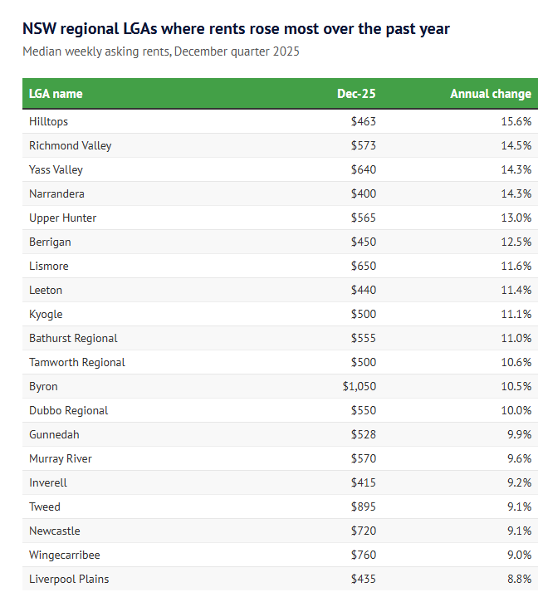Image resolution: width=538 pixels, height=602 pixels.
Task: Select the Hilltops row name
Action: coord(48,121)
